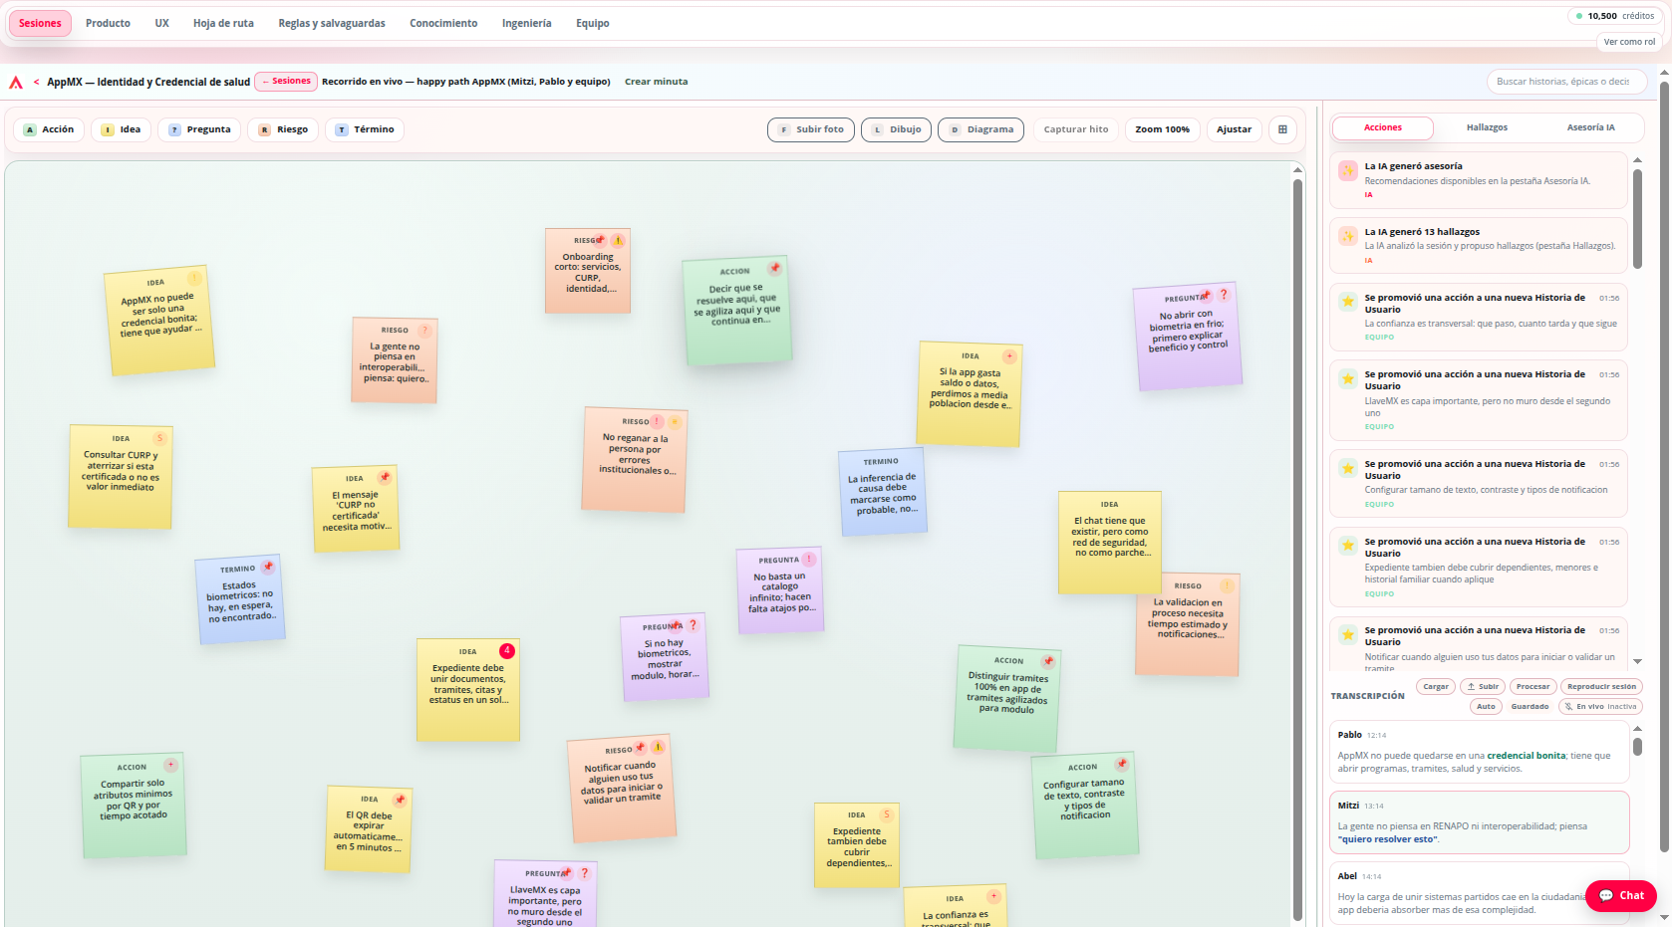Open the Equipo tab
Screen dimensions: 1672x927
pos(593,23)
